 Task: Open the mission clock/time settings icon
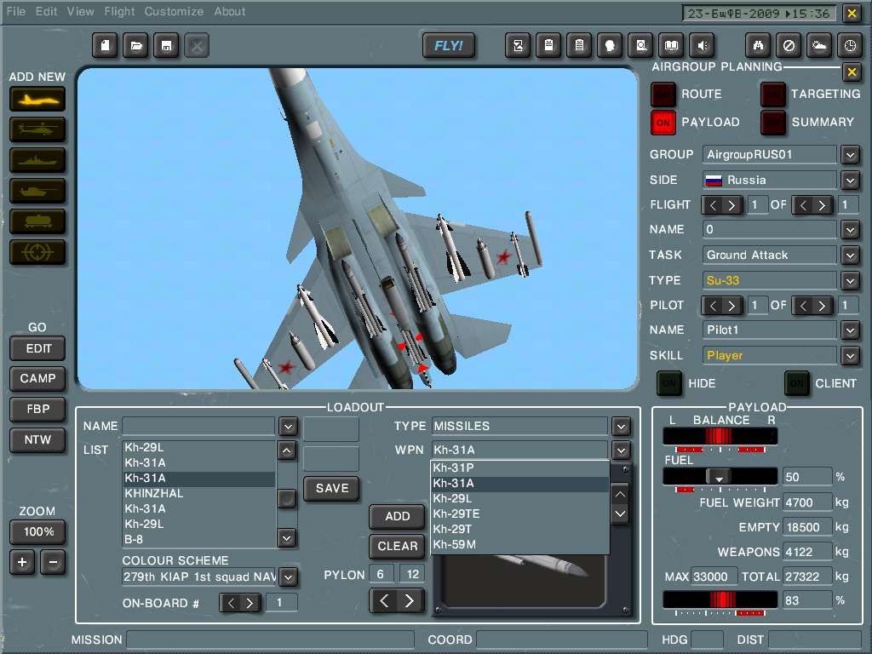coord(850,45)
